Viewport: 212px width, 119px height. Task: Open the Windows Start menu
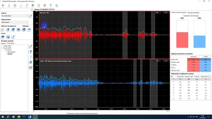click(3, 117)
